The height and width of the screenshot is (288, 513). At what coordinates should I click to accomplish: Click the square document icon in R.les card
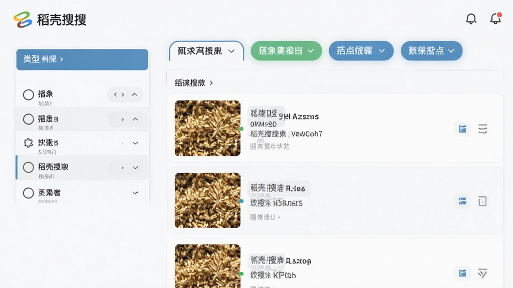(482, 201)
